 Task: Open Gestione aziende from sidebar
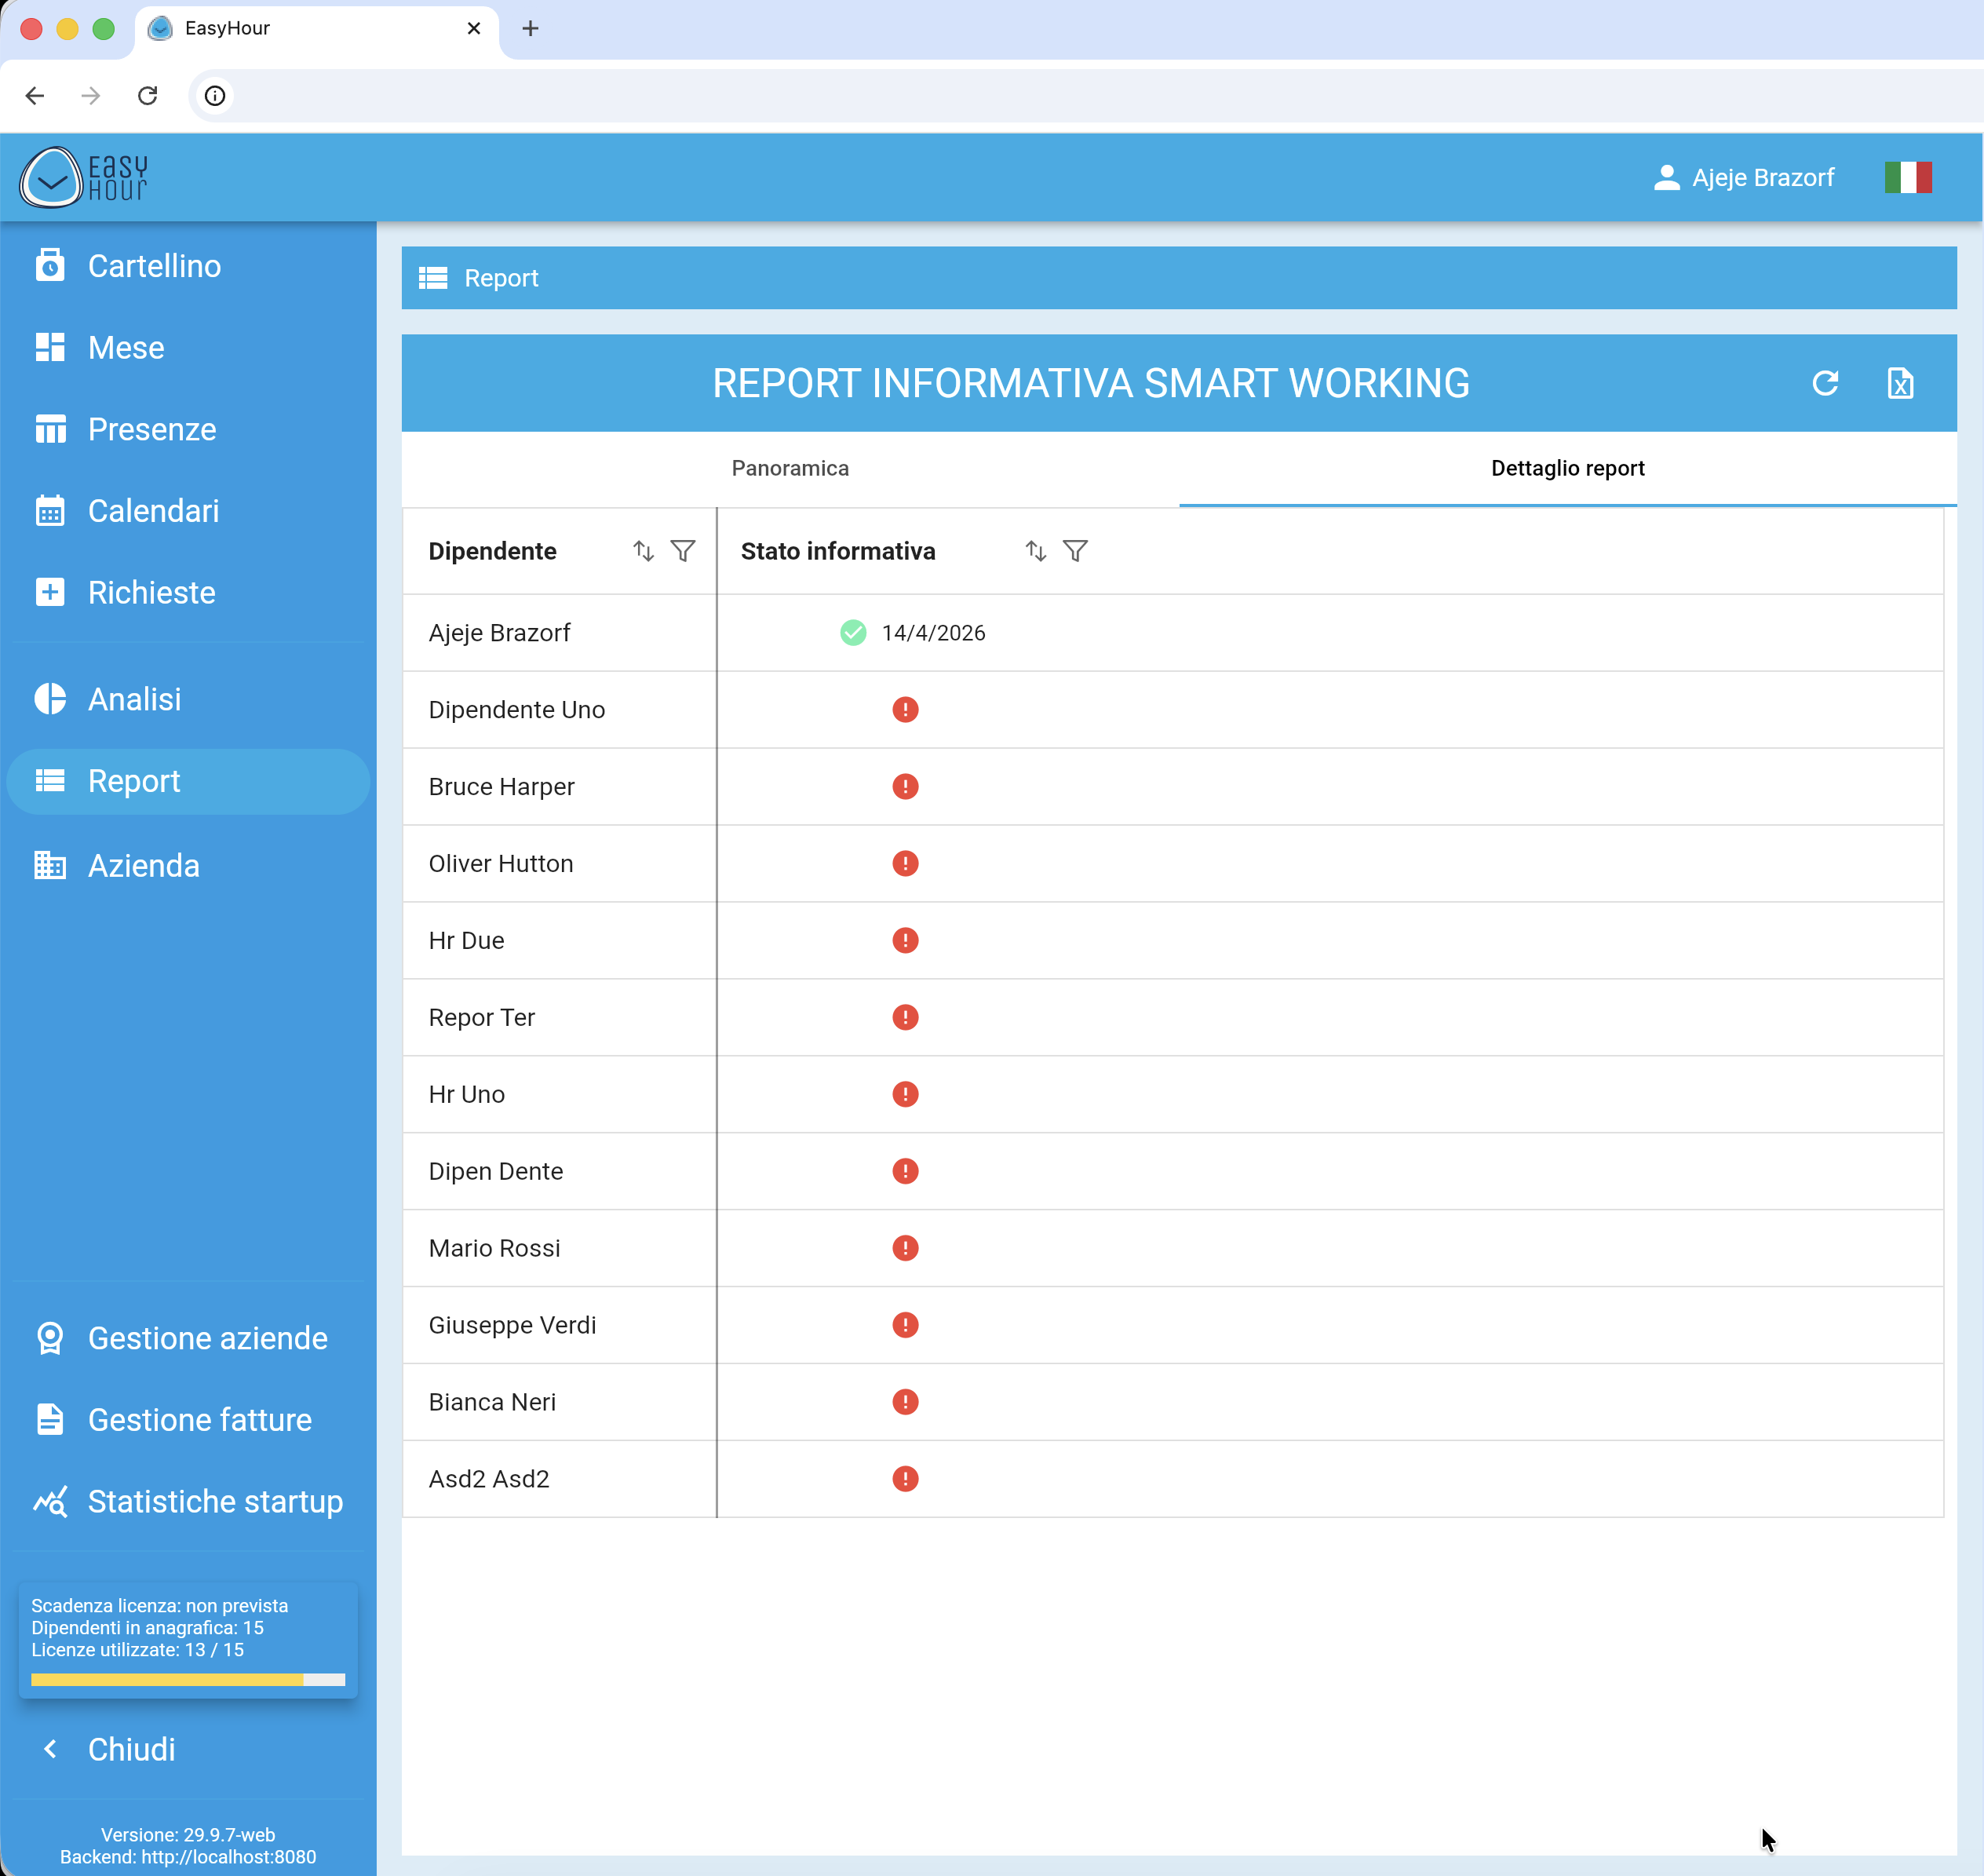pos(207,1338)
